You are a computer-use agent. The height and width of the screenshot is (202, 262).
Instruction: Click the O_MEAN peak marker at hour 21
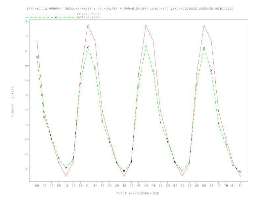(x=88, y=25)
